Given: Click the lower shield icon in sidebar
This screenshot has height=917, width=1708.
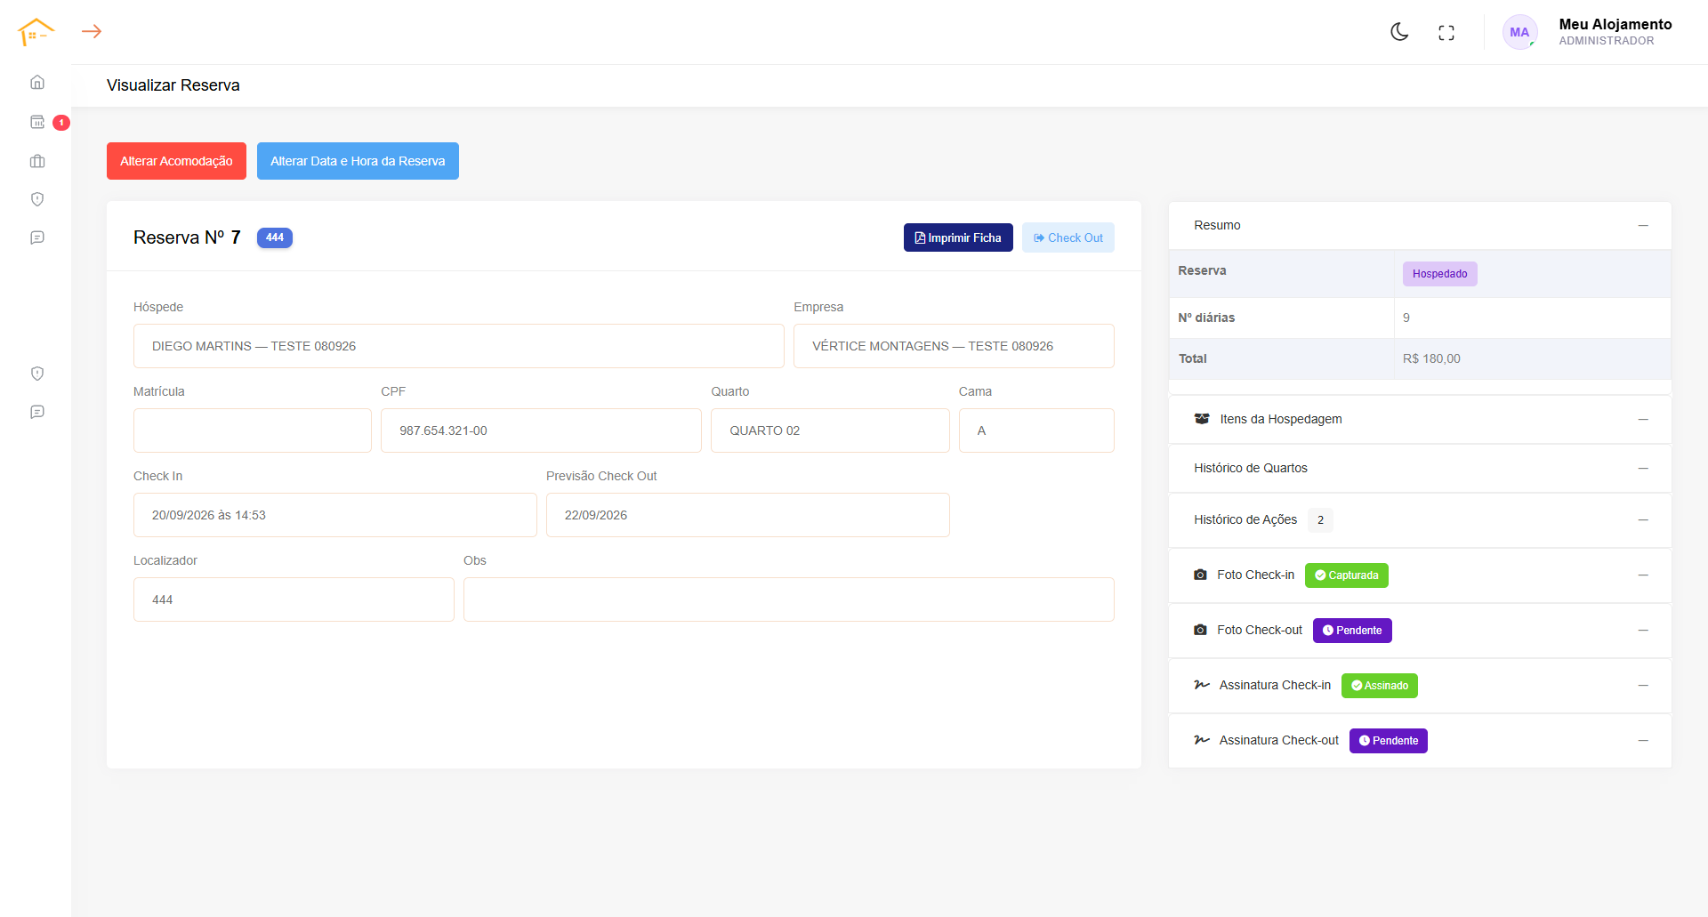Looking at the screenshot, I should [x=37, y=374].
